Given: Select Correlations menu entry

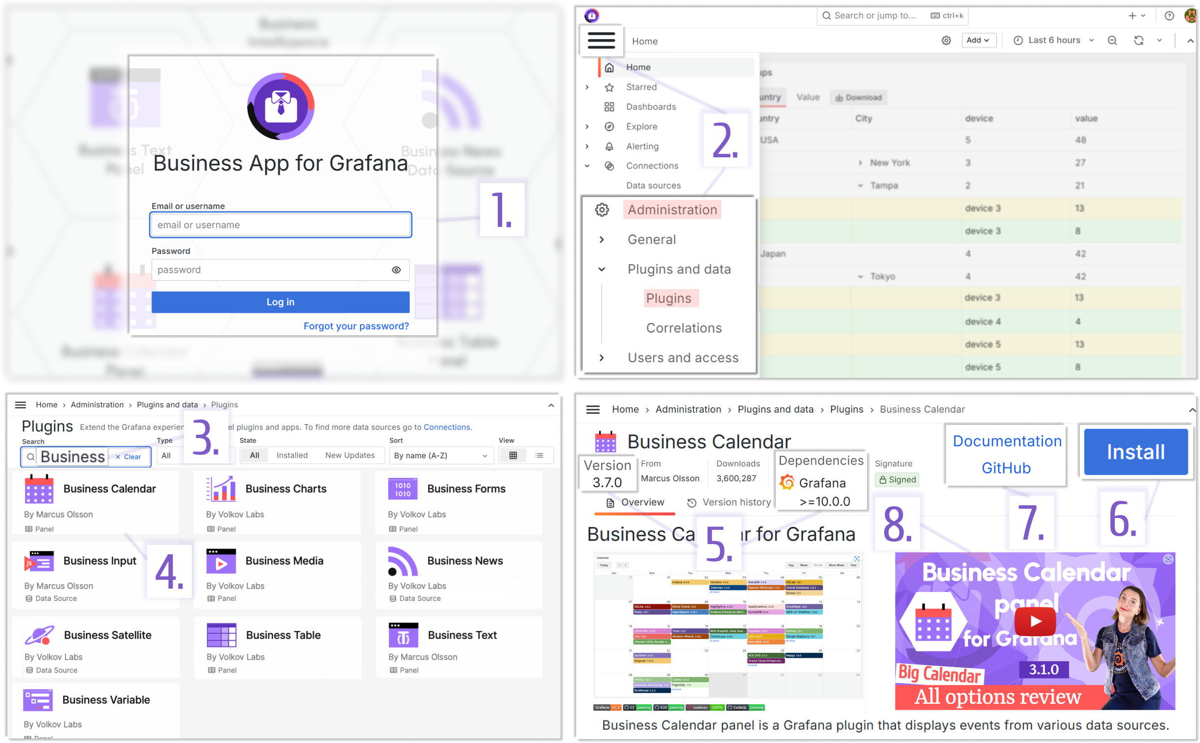Looking at the screenshot, I should (683, 328).
